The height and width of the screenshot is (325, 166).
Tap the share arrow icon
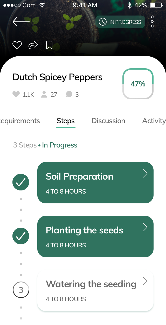pos(33,45)
